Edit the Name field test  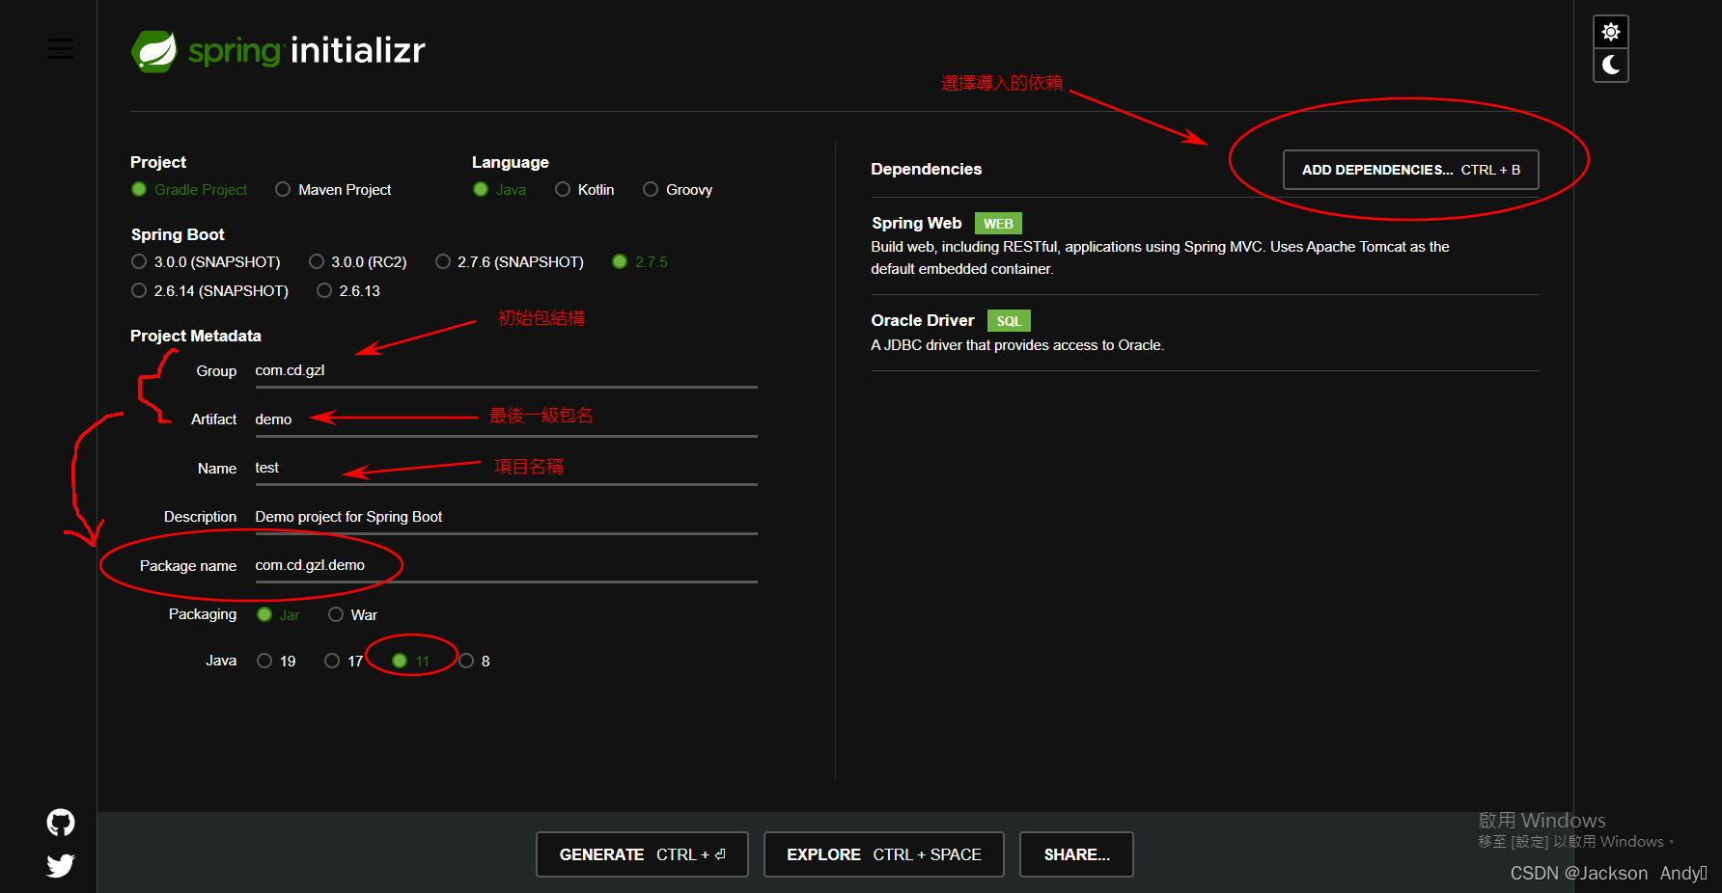pos(506,469)
